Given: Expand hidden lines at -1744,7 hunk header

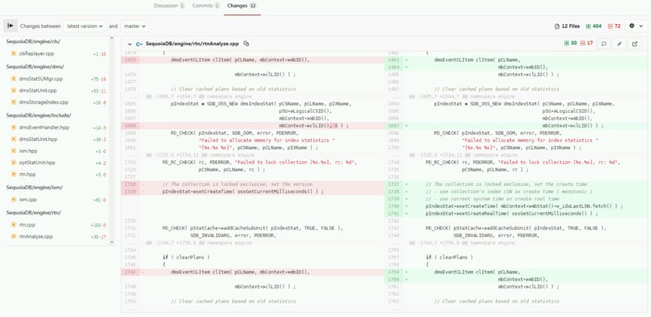Looking at the screenshot, I should [x=130, y=242].
